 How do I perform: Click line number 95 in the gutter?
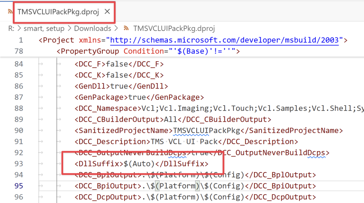(19, 186)
